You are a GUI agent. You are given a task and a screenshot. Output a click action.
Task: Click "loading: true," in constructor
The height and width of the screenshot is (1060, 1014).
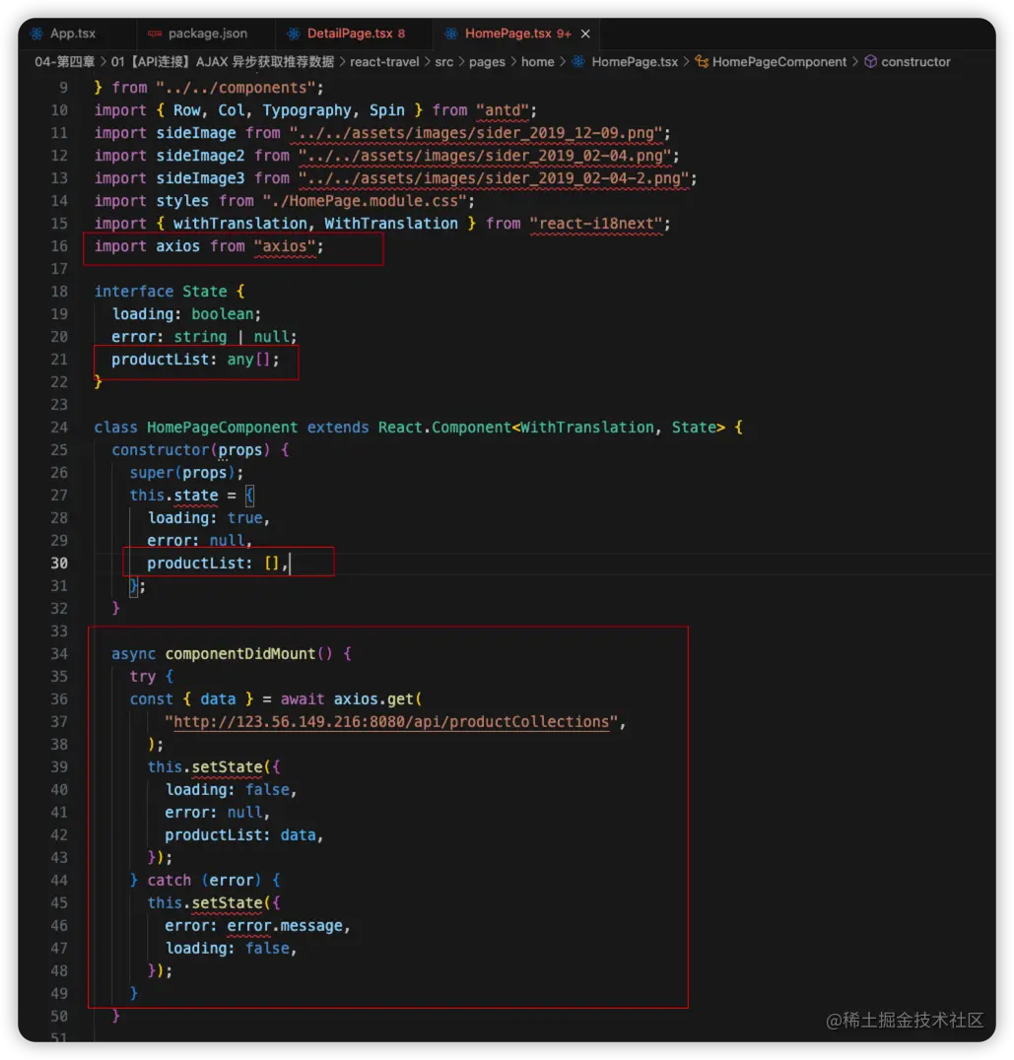pos(209,518)
